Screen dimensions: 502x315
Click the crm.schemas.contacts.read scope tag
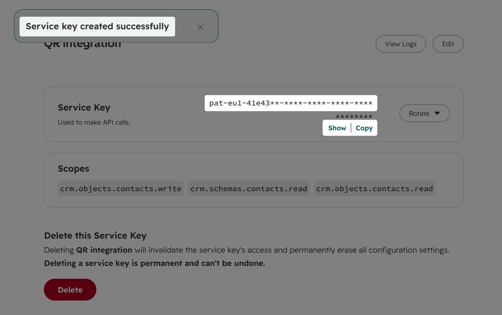(249, 188)
